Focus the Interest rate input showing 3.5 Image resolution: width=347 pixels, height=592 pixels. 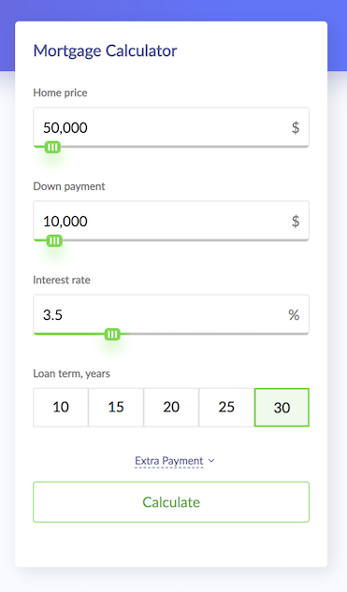point(171,314)
